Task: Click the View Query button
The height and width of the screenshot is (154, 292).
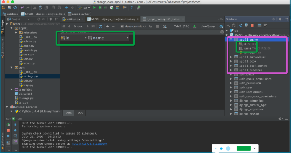Action: coord(208,27)
